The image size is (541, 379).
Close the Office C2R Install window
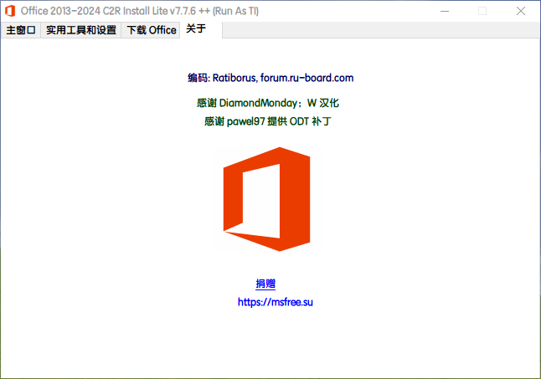tap(521, 11)
